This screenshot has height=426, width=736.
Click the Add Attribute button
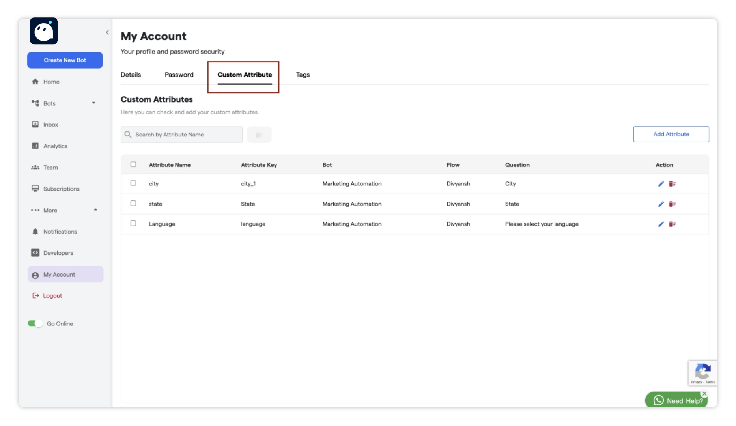click(x=671, y=134)
